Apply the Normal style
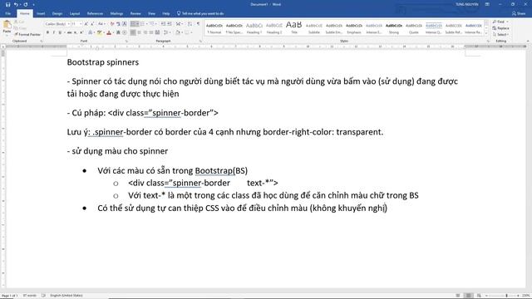 214,28
